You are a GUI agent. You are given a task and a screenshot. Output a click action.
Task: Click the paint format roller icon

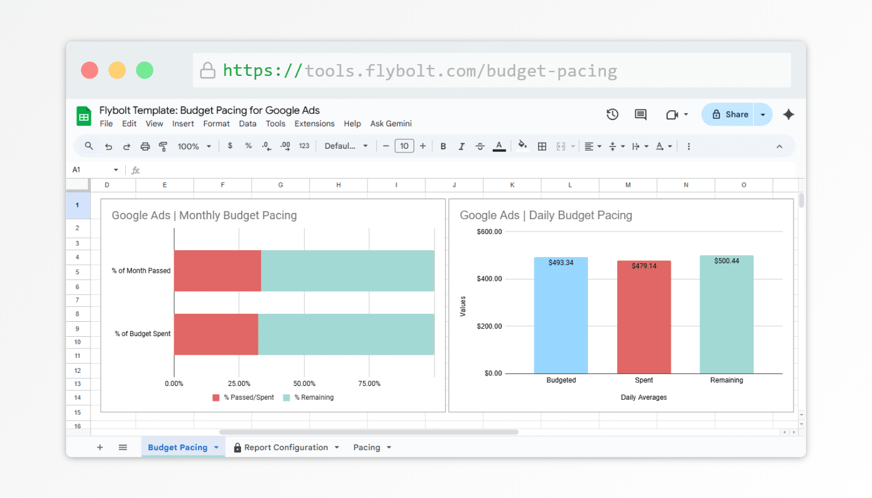(163, 146)
